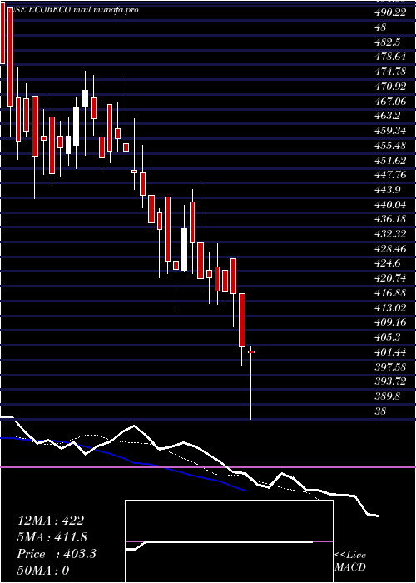Click the Live MACD inset chart box
The height and width of the screenshot is (583, 416).
point(229,541)
